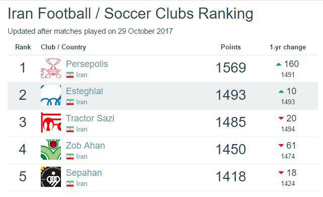
Task: Click Iran country link under Tractor Sazi
Action: coord(82,129)
